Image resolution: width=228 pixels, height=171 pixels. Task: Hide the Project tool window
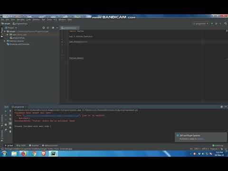pyautogui.click(x=57, y=28)
